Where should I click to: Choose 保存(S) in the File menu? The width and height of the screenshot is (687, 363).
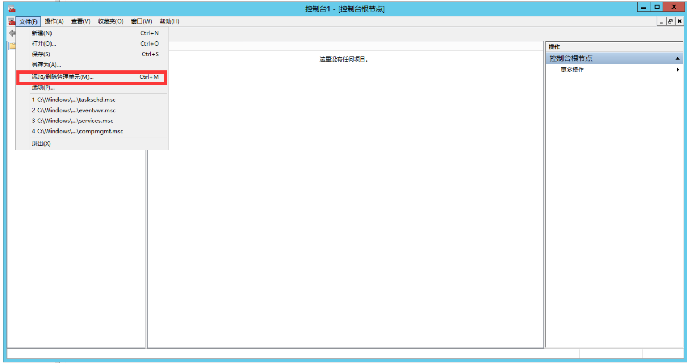coord(92,54)
